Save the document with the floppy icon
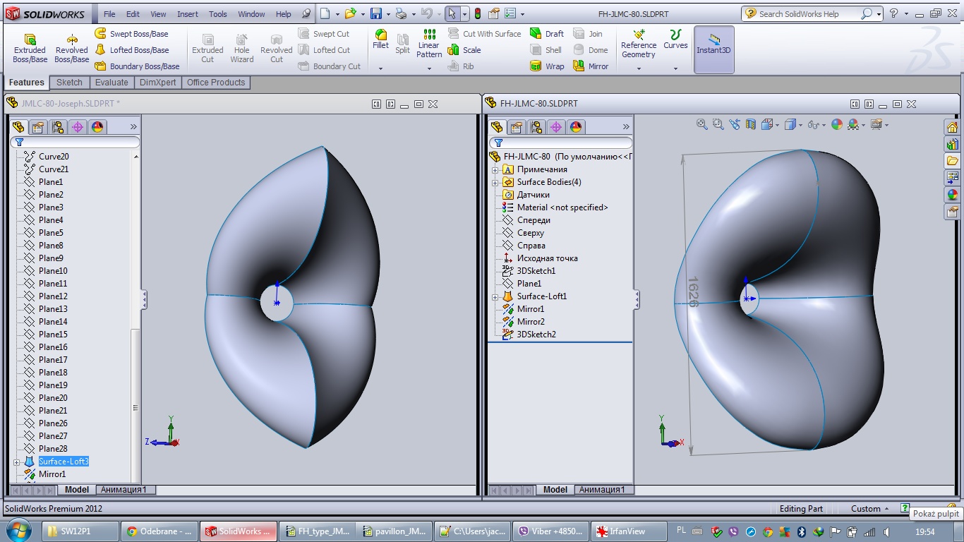This screenshot has width=964, height=542. tap(376, 13)
